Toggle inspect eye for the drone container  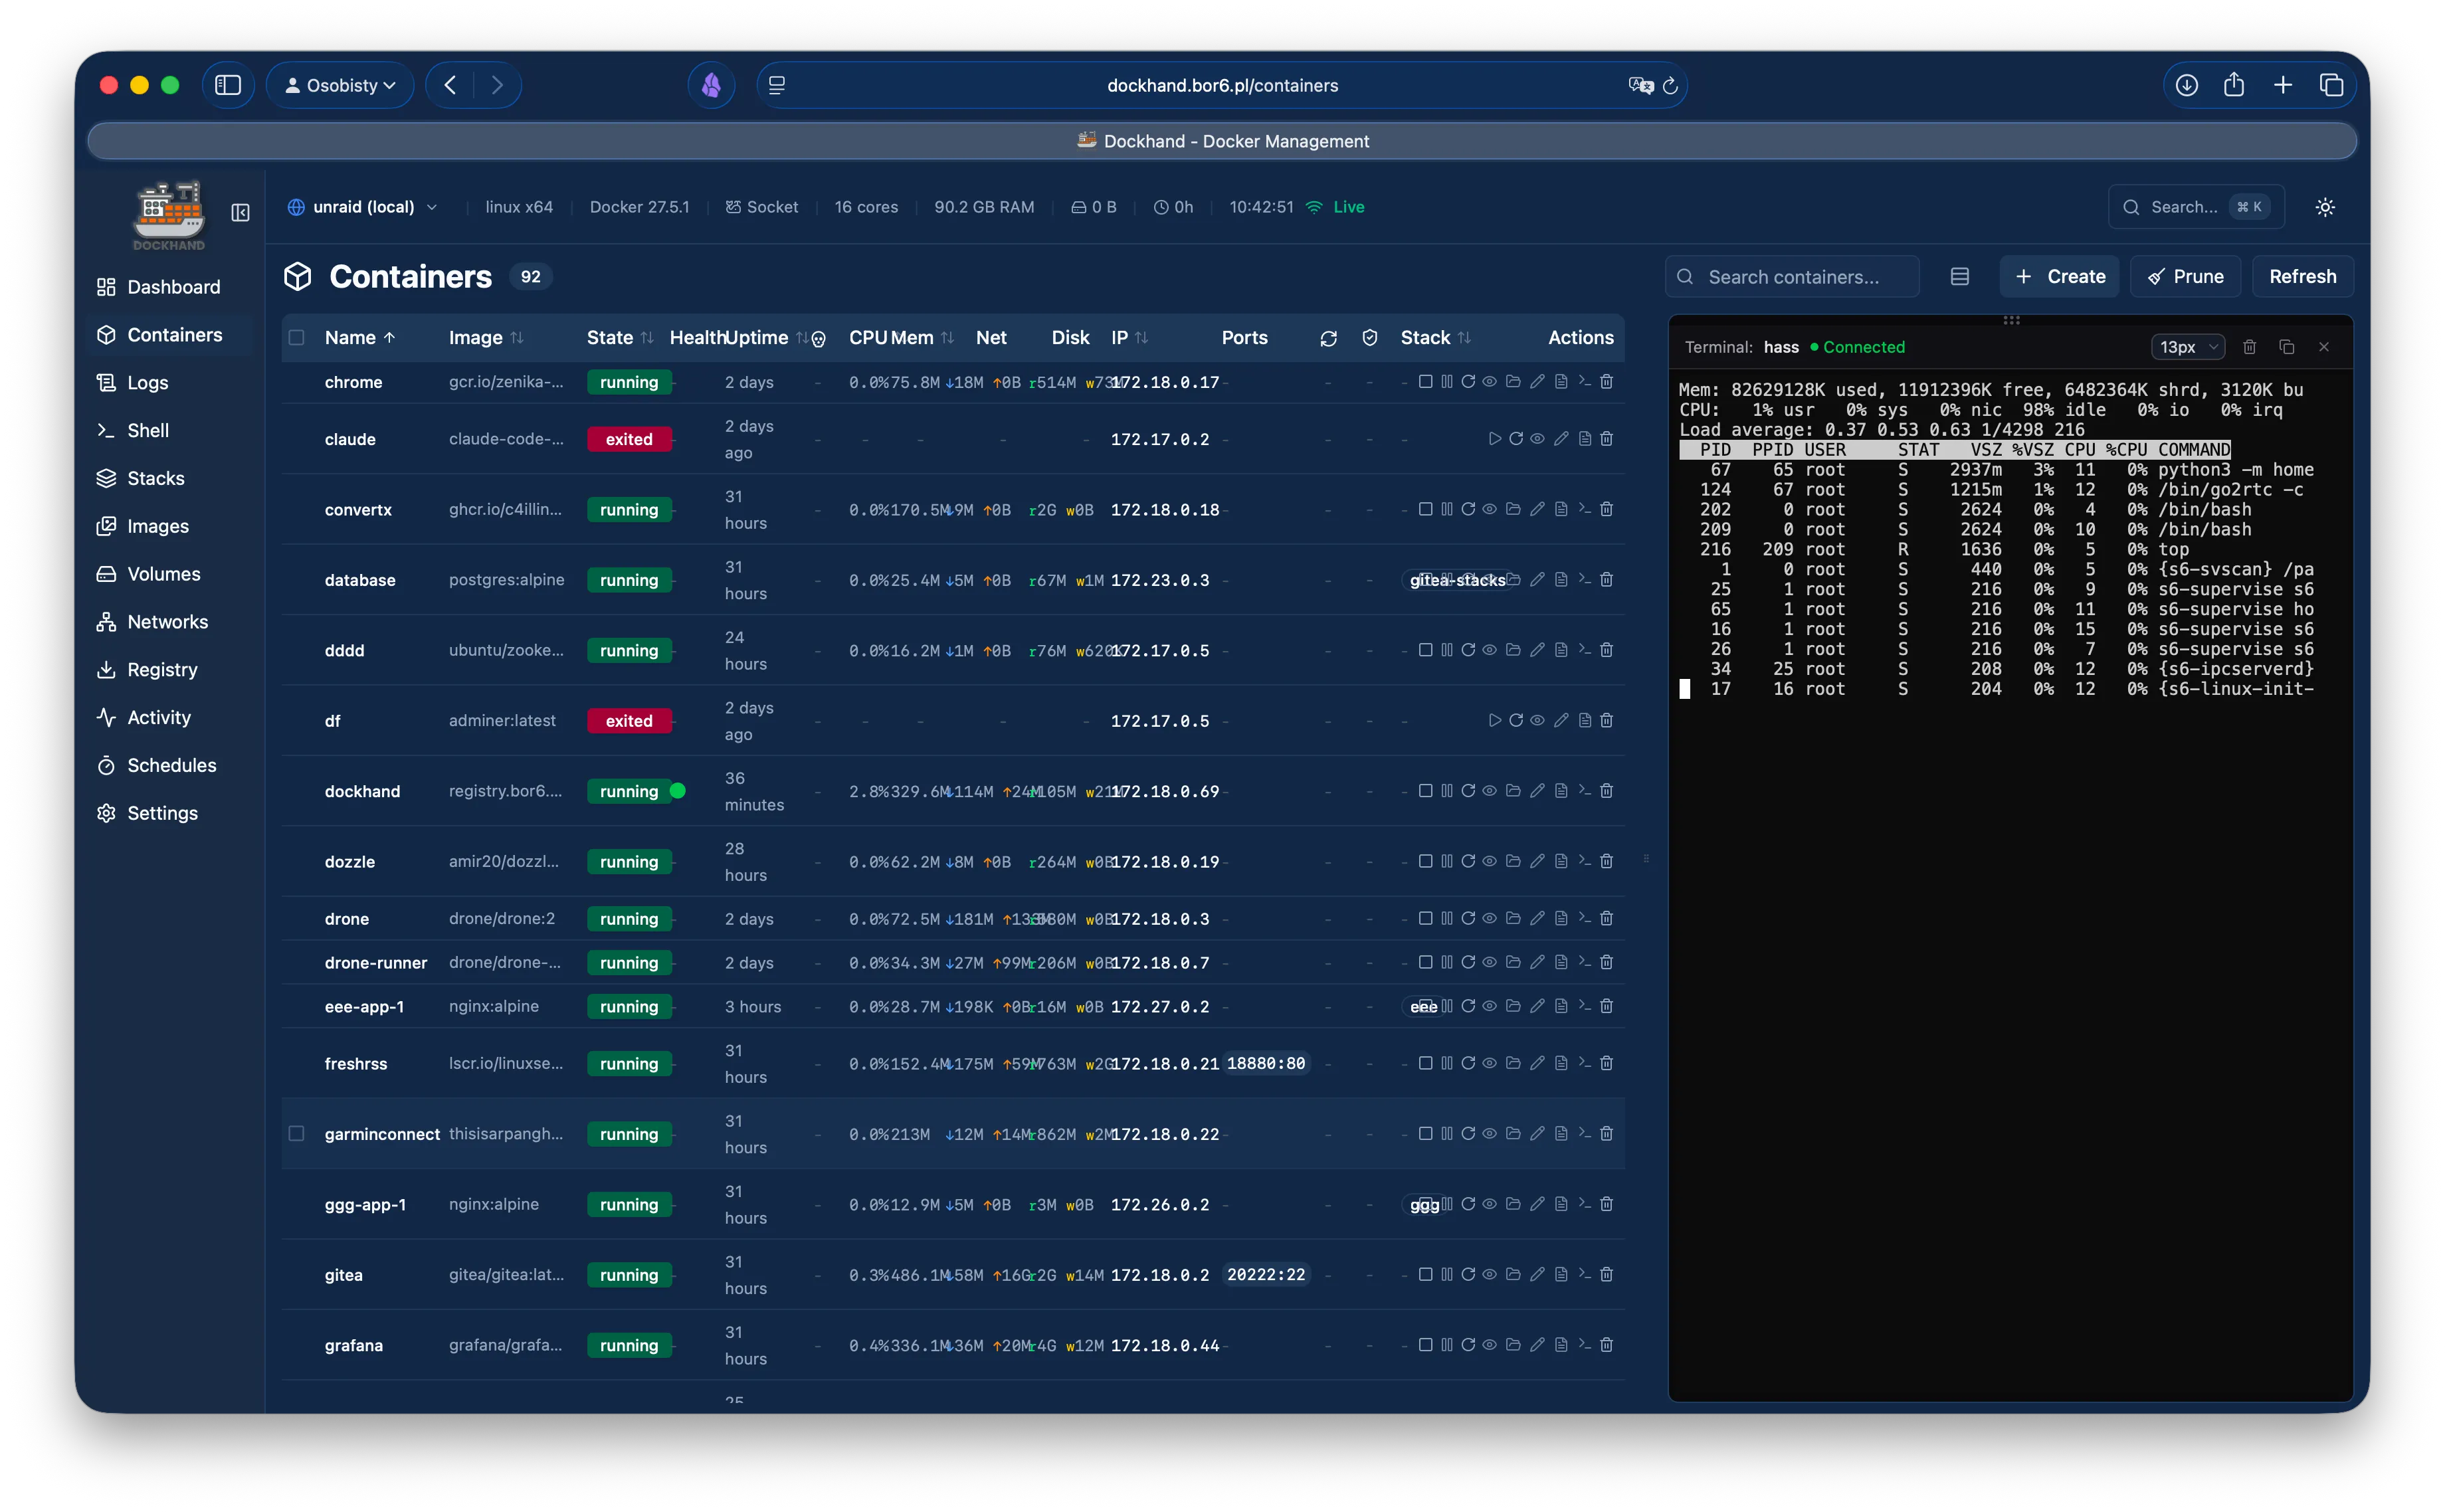pos(1489,918)
